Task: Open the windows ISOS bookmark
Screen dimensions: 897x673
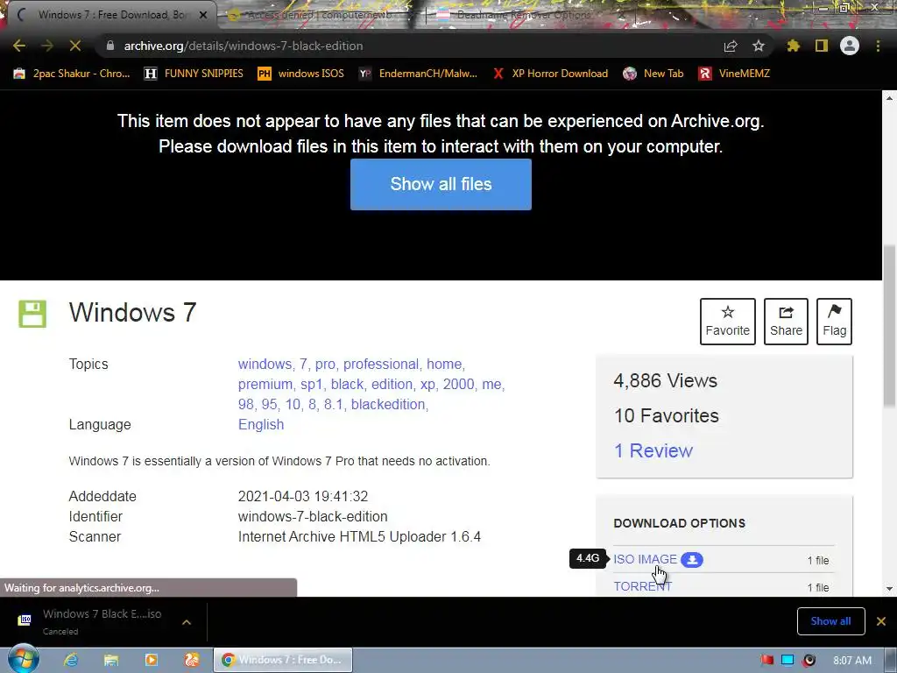Action: [301, 74]
